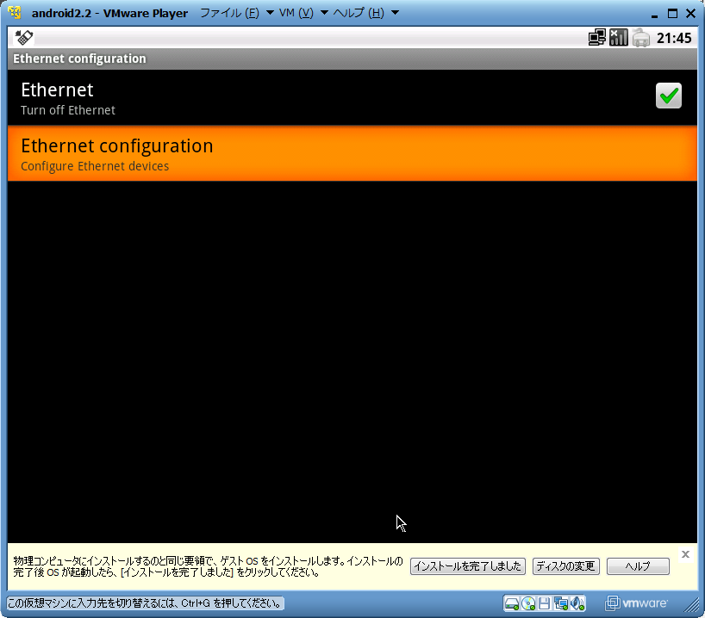Click ディスクの変更 button

[565, 566]
